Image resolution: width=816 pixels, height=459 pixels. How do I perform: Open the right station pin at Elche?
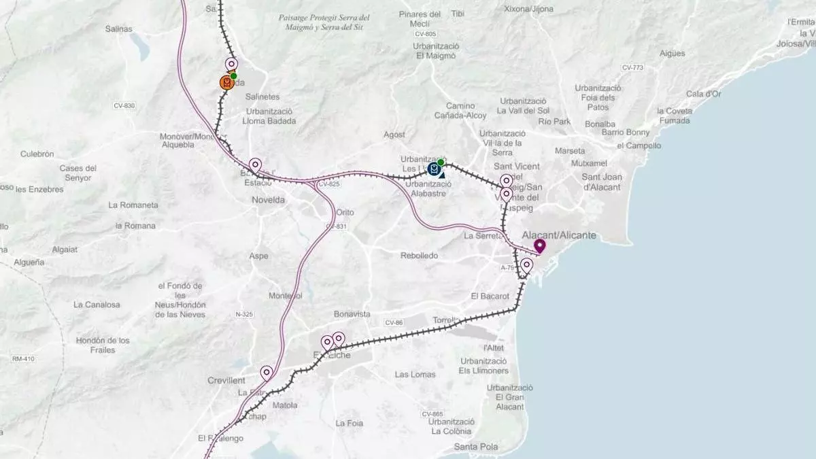coord(339,338)
